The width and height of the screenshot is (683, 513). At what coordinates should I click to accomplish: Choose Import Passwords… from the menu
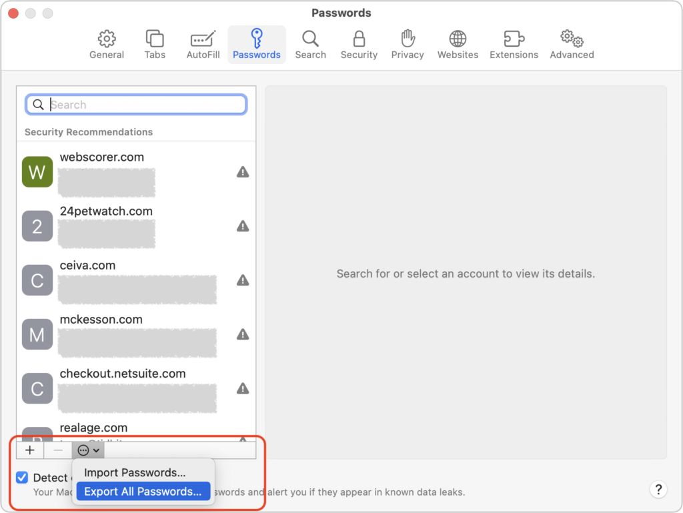point(135,472)
